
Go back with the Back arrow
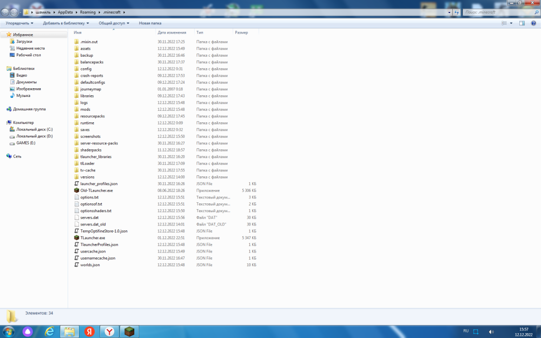5,12
